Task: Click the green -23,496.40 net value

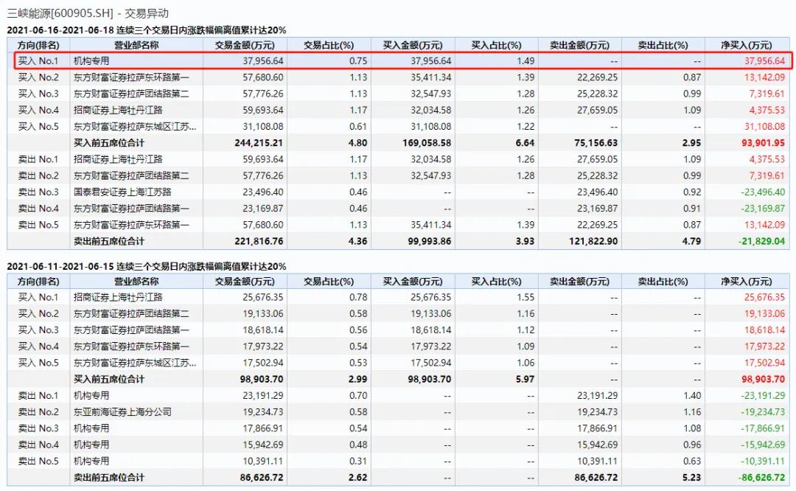Action: click(x=763, y=192)
